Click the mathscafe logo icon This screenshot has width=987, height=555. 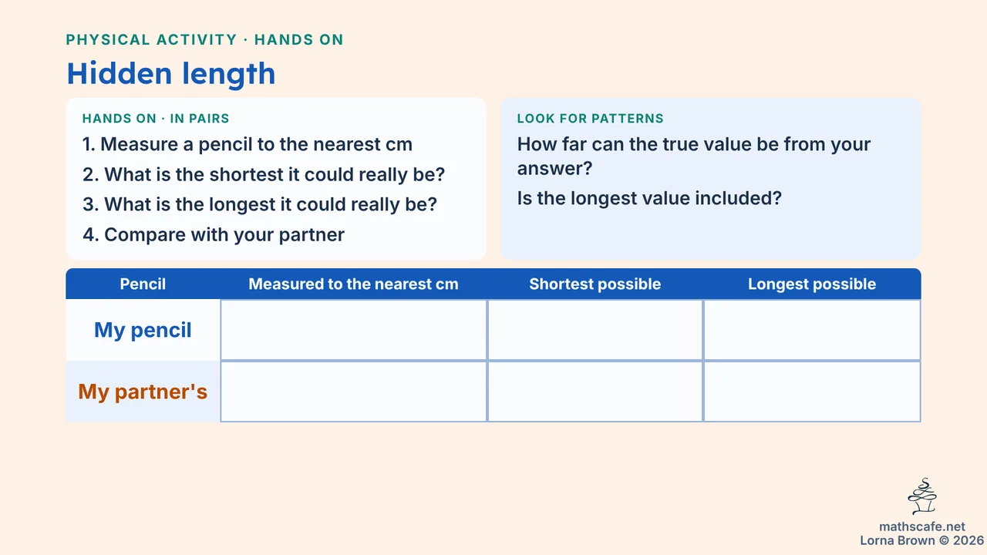922,496
